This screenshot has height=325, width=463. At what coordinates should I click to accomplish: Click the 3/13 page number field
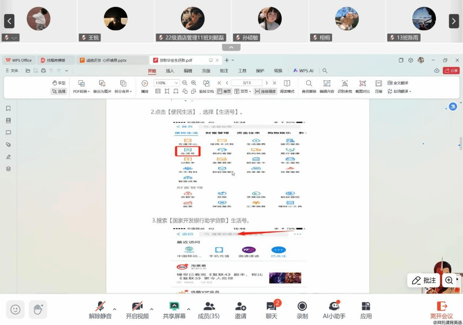tap(247, 83)
